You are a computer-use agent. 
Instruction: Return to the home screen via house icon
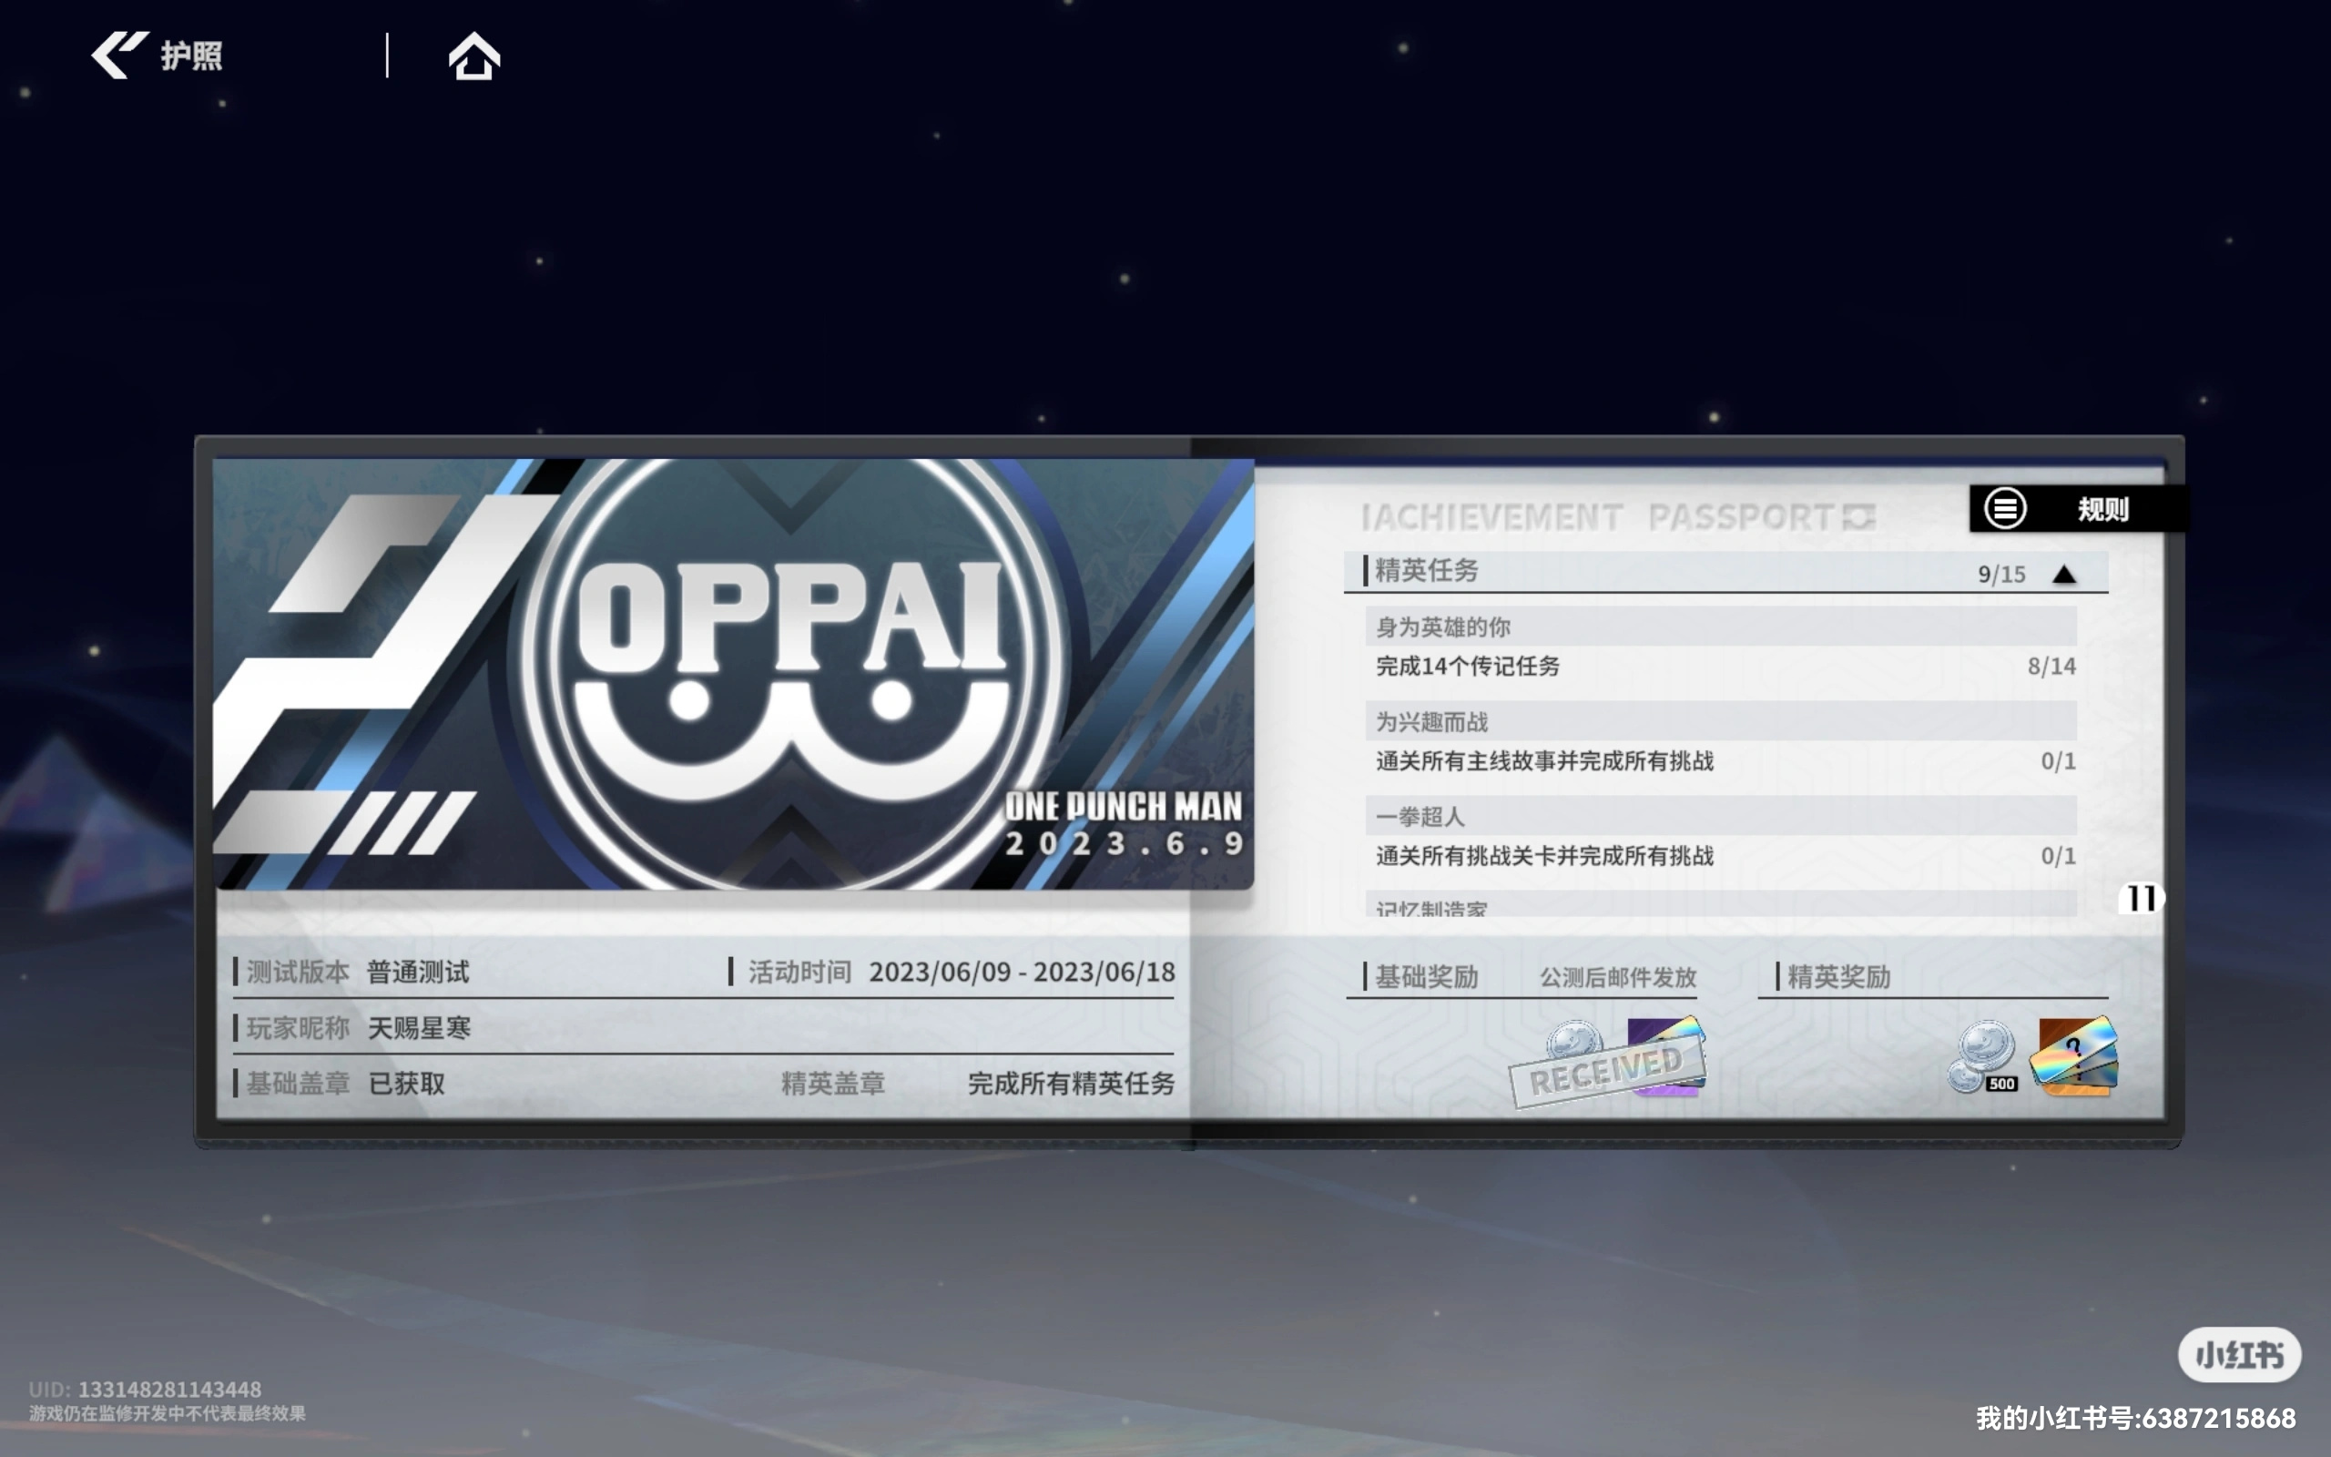pyautogui.click(x=473, y=56)
